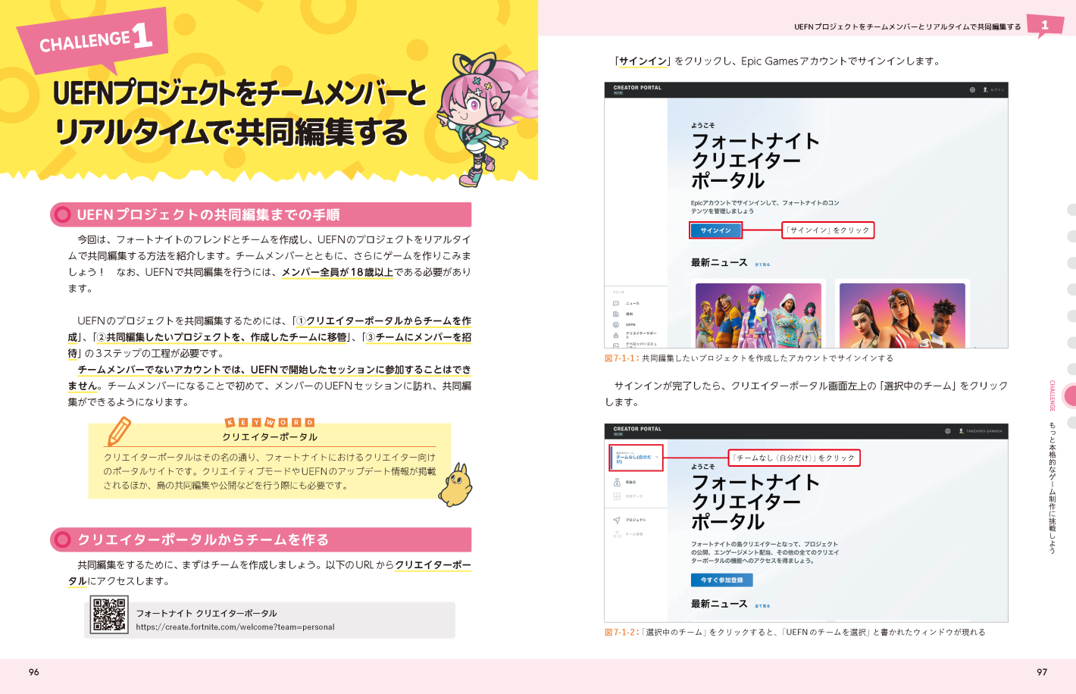
Task: Open 資料 sidebar icon in figure 7-1-1
Action: (x=616, y=314)
